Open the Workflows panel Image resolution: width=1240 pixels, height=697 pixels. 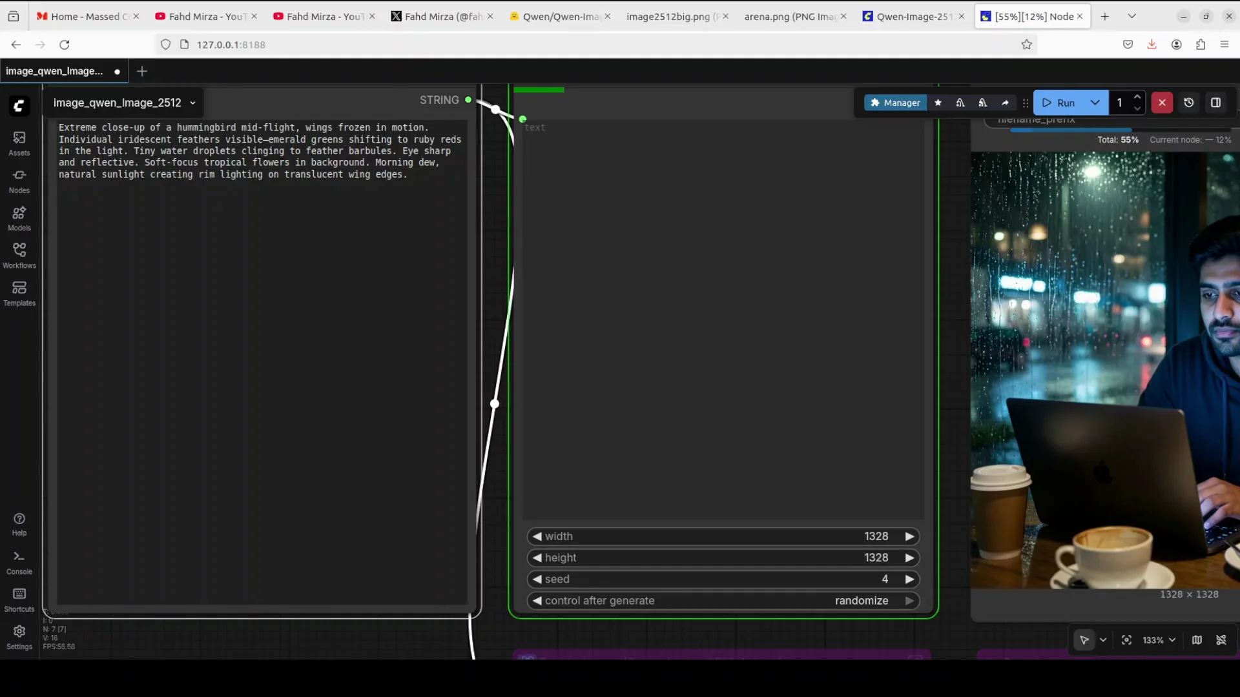(19, 255)
